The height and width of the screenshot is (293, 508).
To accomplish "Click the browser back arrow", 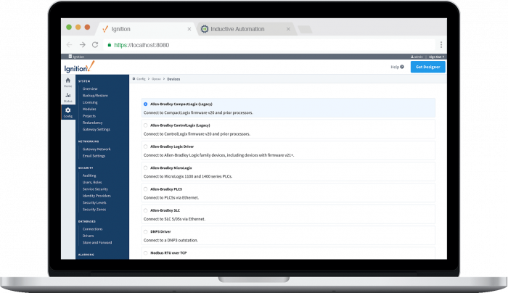I will pyautogui.click(x=70, y=45).
